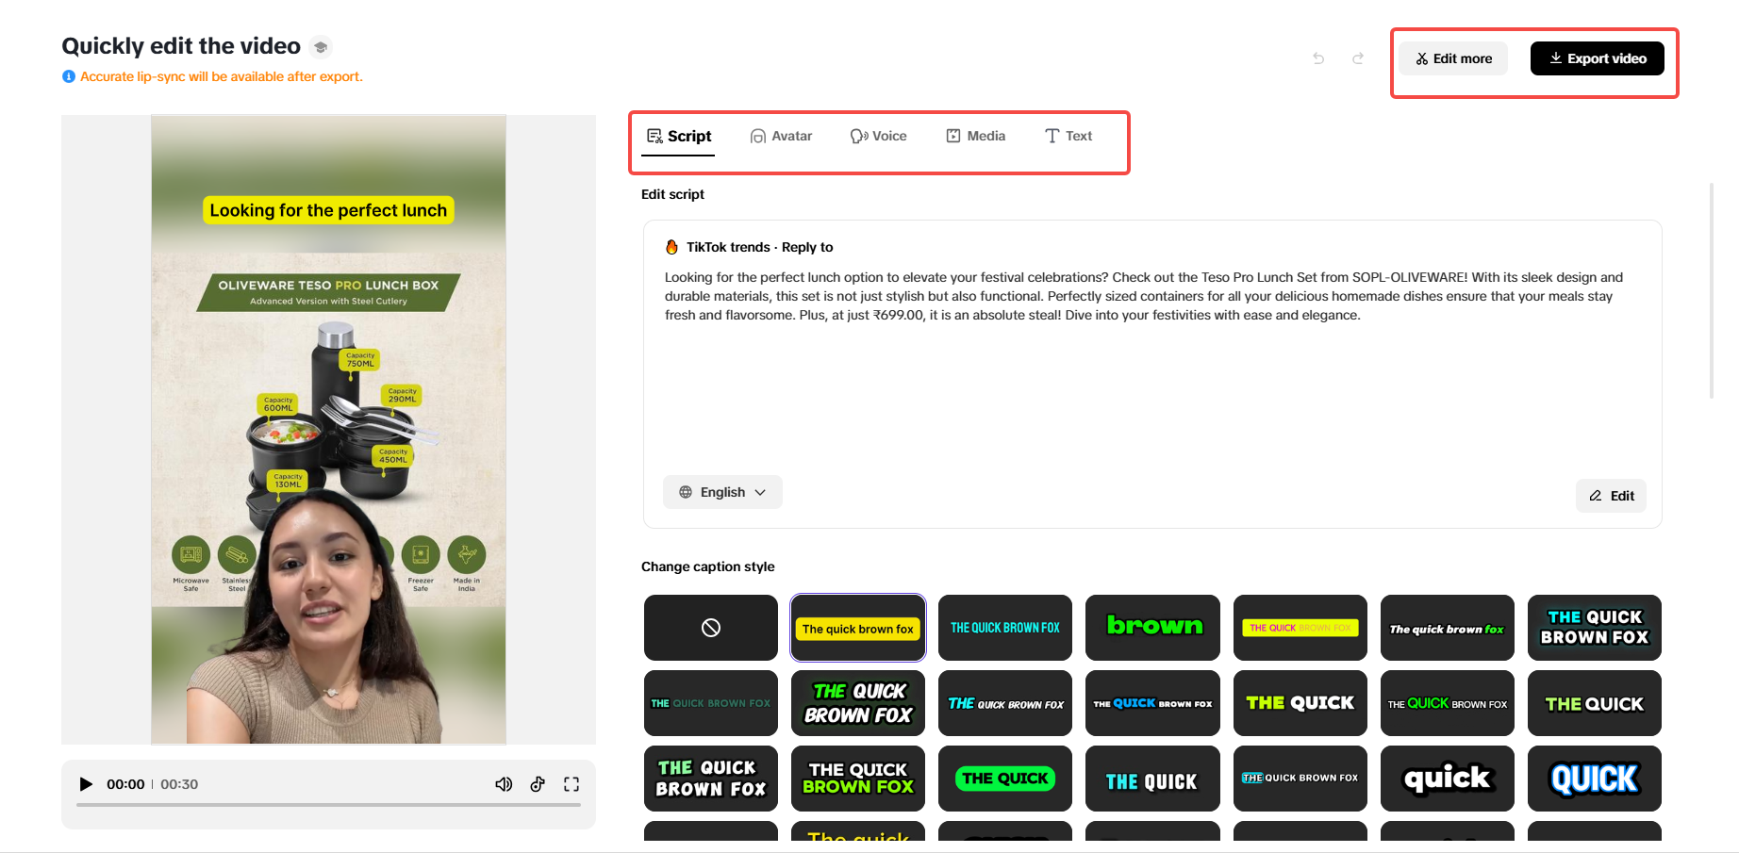Choose light green 'THE QUICK BROWN FOX' block style
The height and width of the screenshot is (853, 1739).
pyautogui.click(x=711, y=779)
